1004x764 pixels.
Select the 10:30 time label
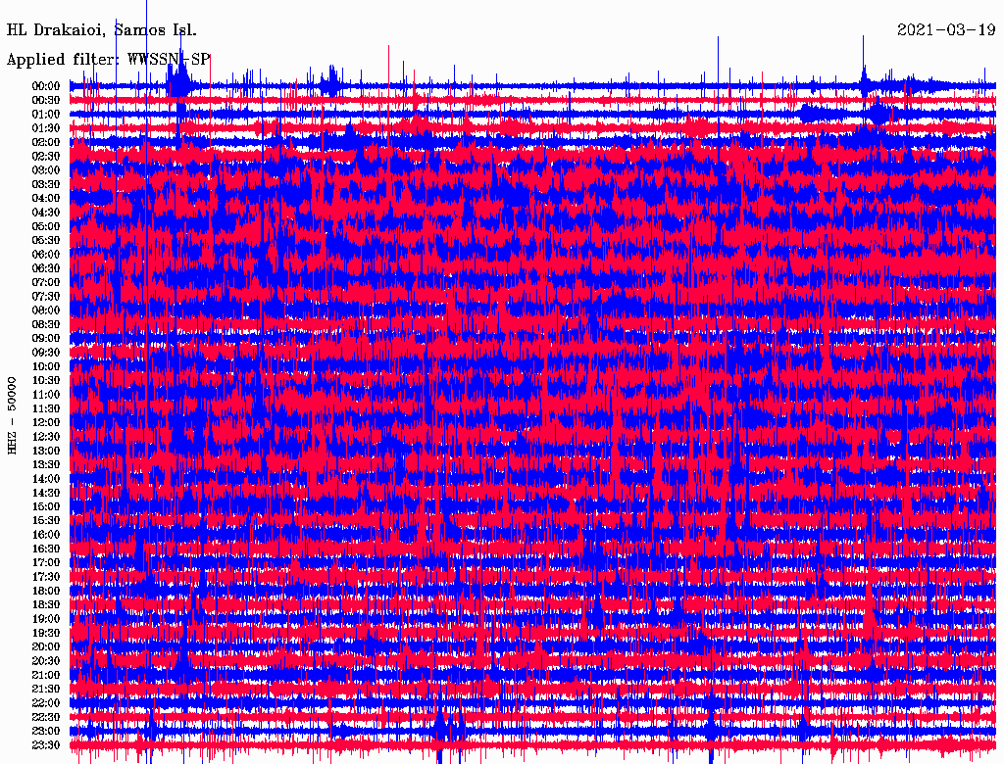coord(46,381)
